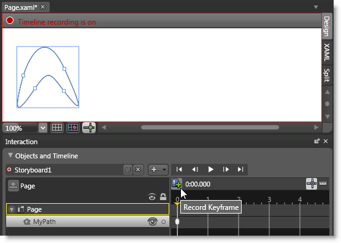Close the Page.xaml document tab
Viewport: 341px width, 243px height.
click(x=43, y=7)
